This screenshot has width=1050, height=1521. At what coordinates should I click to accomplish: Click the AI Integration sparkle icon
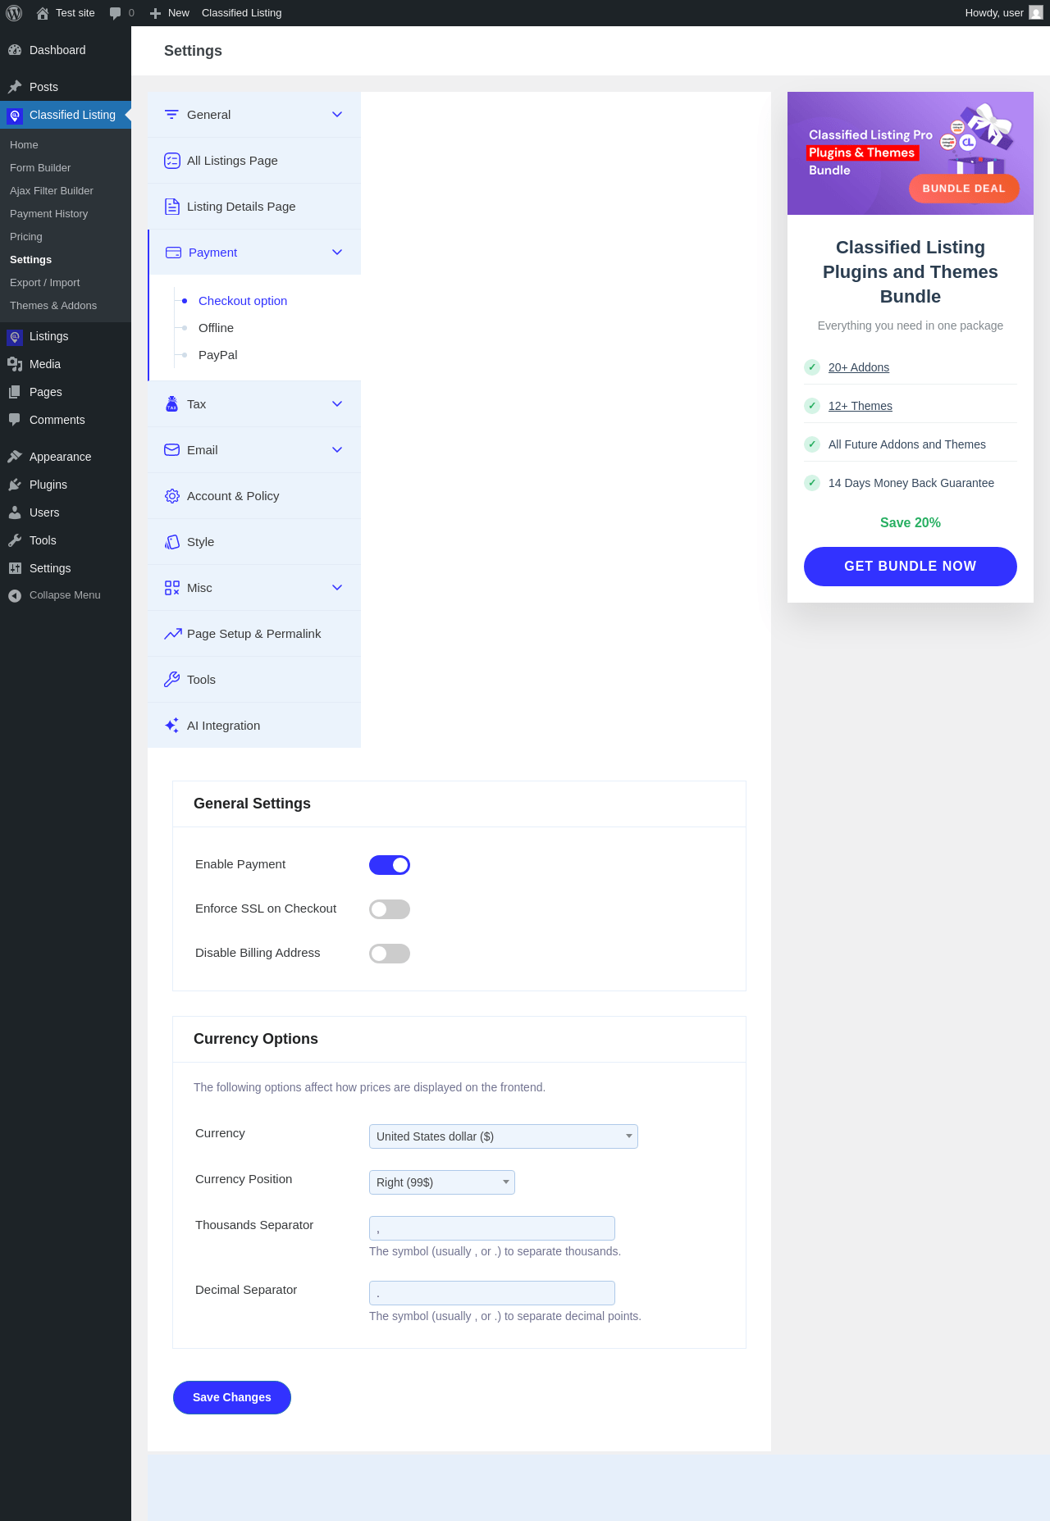coord(172,726)
